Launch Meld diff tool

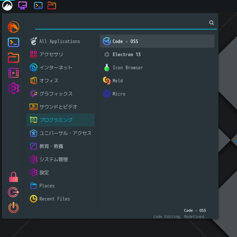click(x=157, y=81)
